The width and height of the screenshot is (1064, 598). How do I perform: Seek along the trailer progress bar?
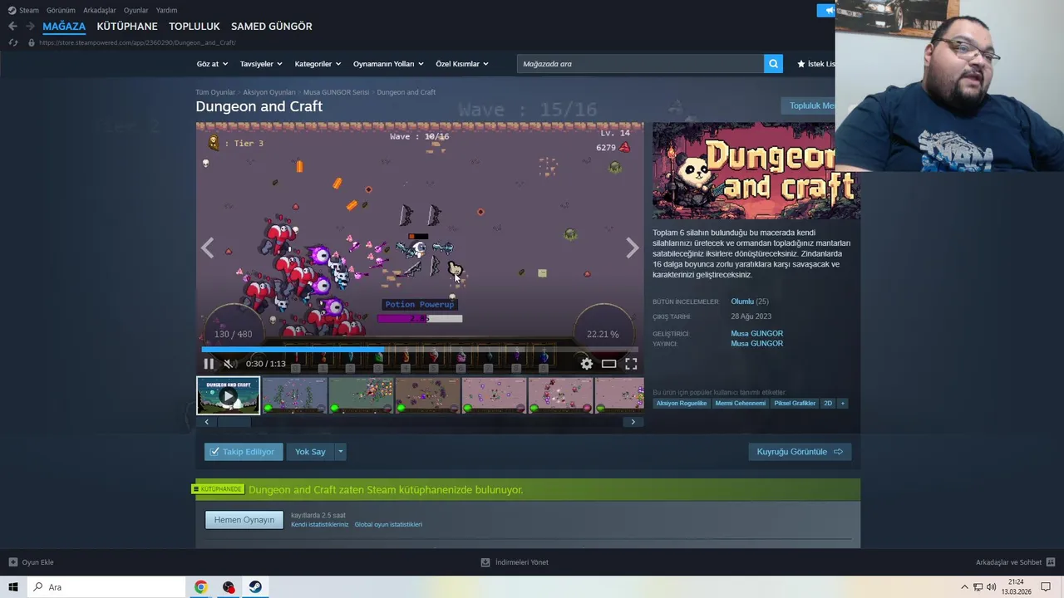(420, 350)
